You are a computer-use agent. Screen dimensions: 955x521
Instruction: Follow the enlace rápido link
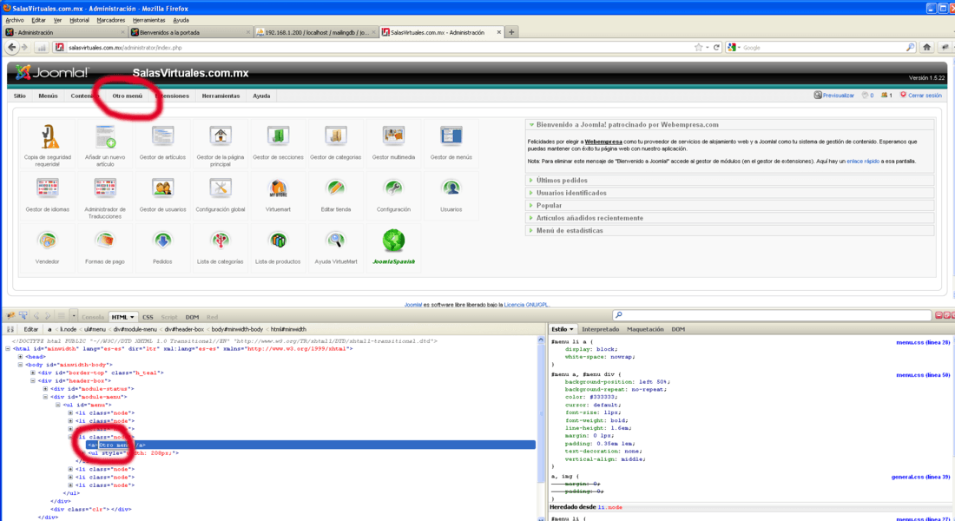pos(863,162)
